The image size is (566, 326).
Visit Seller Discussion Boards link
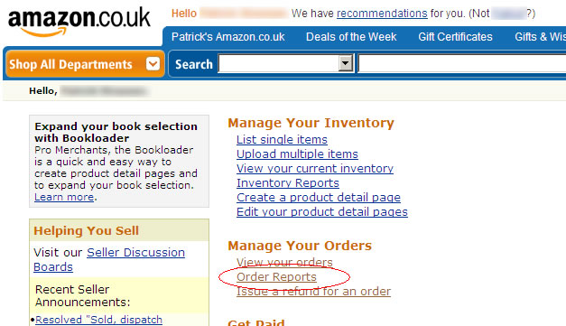click(109, 259)
